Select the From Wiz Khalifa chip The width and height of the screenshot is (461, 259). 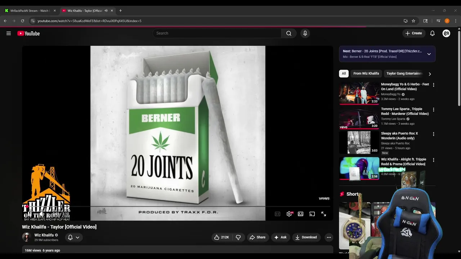(366, 73)
